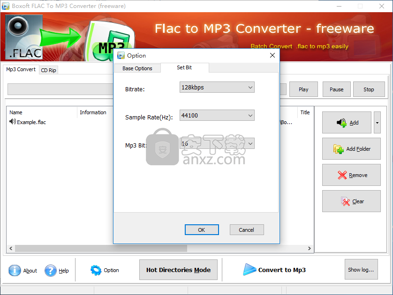Click the Convert to Mp3 label
The image size is (393, 295).
pyautogui.click(x=282, y=270)
